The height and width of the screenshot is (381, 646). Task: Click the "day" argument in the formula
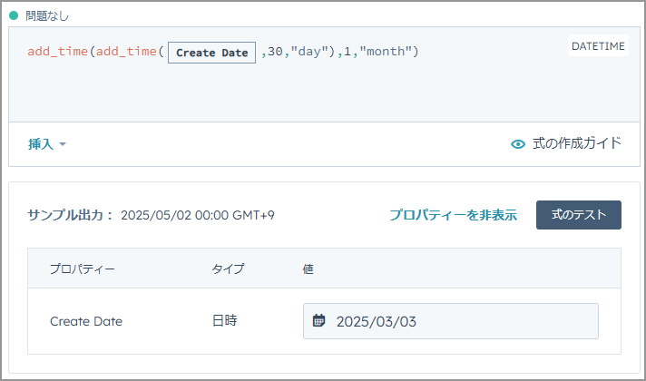pos(309,52)
